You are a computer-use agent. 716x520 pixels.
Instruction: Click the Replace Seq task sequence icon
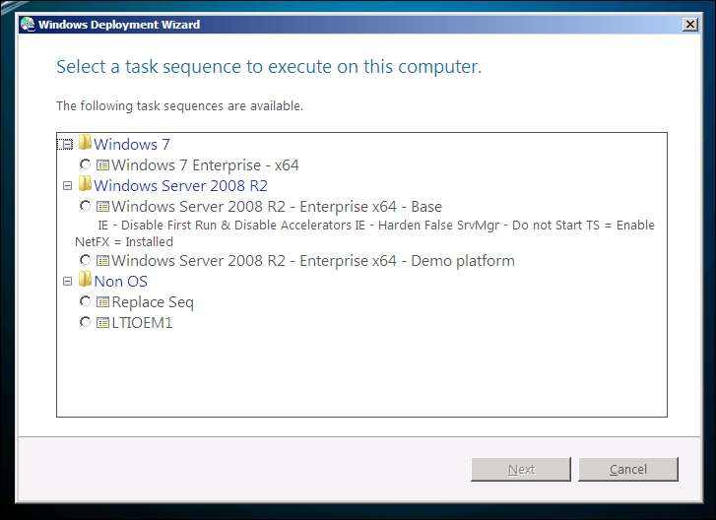(x=103, y=302)
